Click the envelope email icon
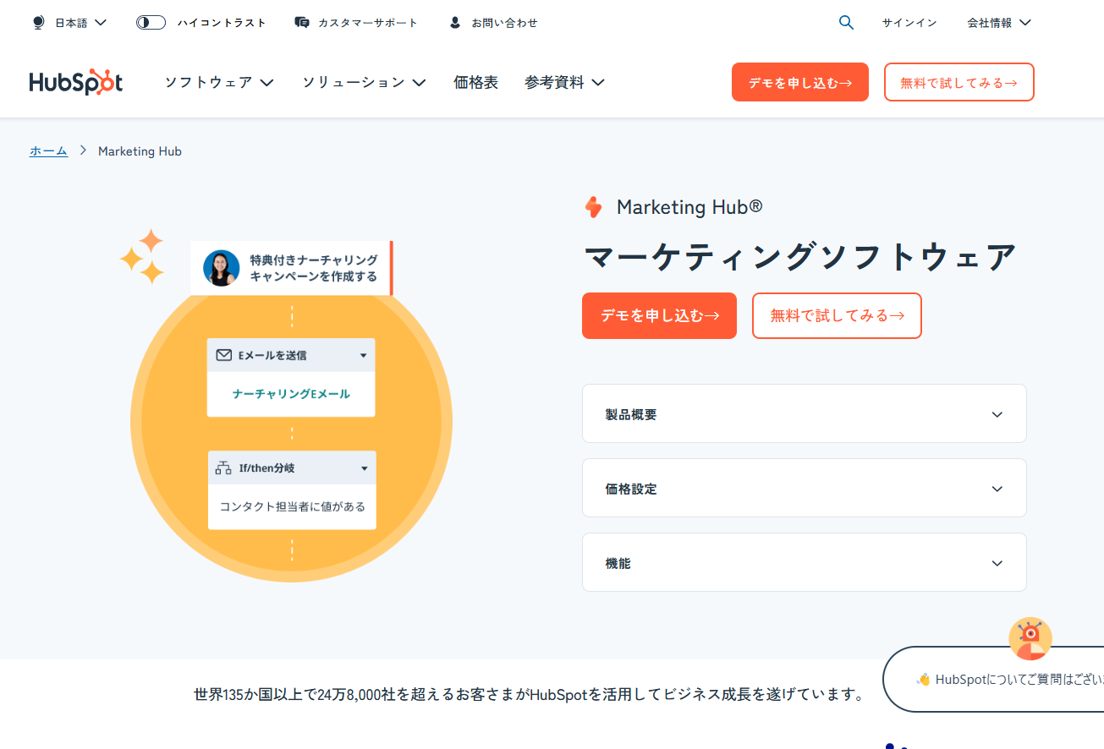This screenshot has height=749, width=1104. point(223,355)
